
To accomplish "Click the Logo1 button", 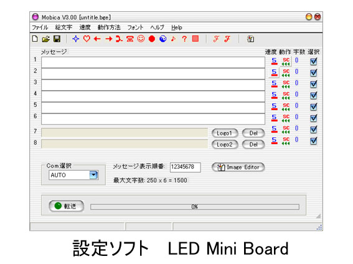I will (x=225, y=133).
